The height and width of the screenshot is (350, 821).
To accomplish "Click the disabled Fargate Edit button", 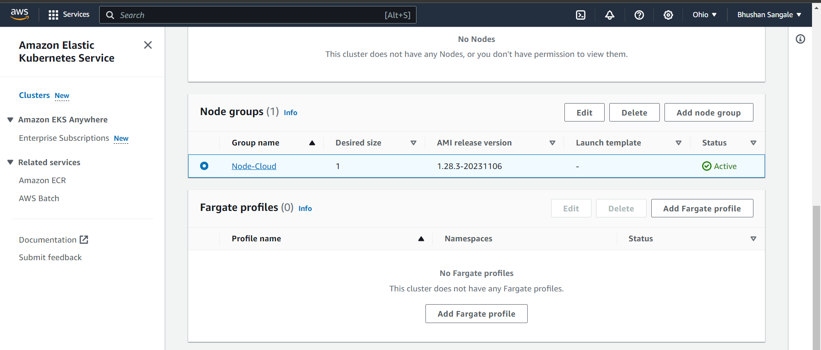I will [571, 208].
